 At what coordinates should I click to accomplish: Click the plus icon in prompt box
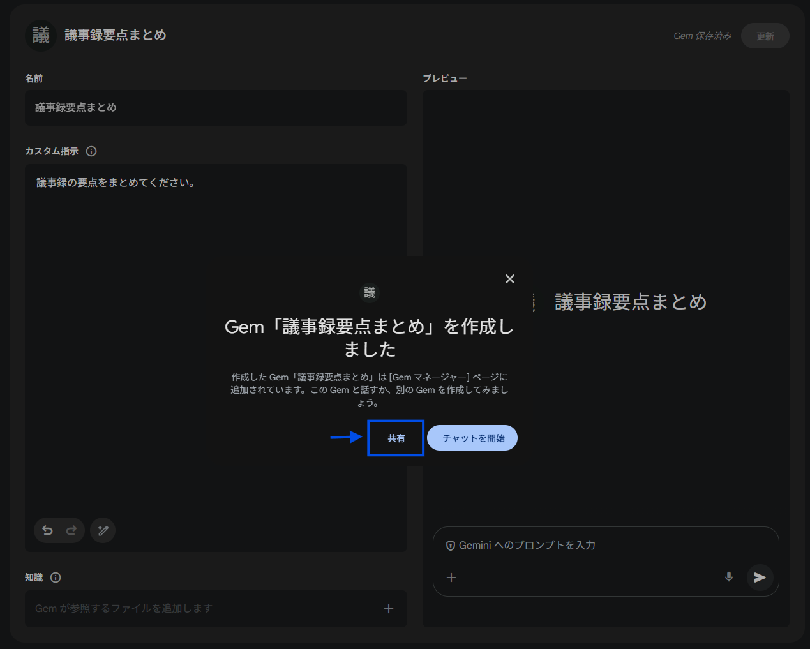(451, 578)
